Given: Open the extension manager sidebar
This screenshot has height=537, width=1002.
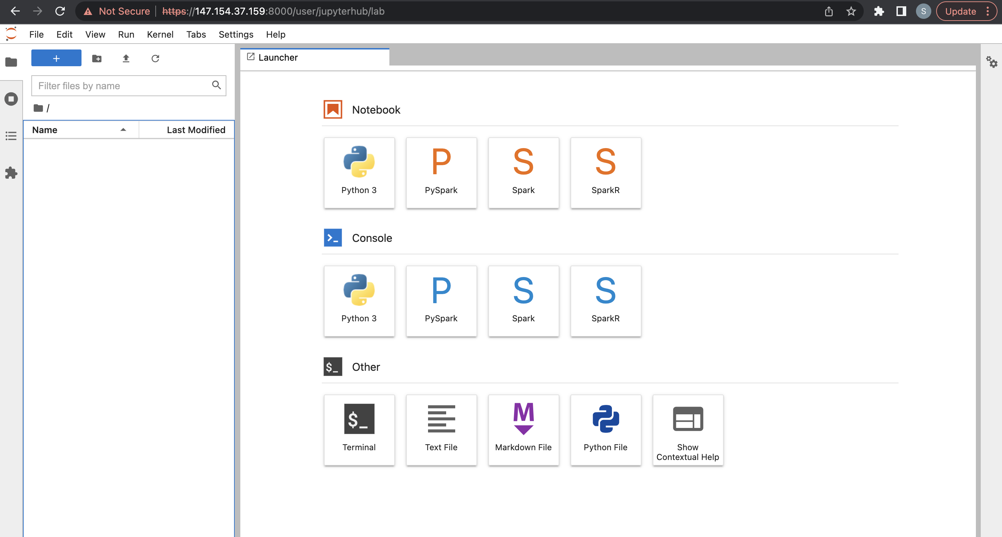Looking at the screenshot, I should pos(11,173).
